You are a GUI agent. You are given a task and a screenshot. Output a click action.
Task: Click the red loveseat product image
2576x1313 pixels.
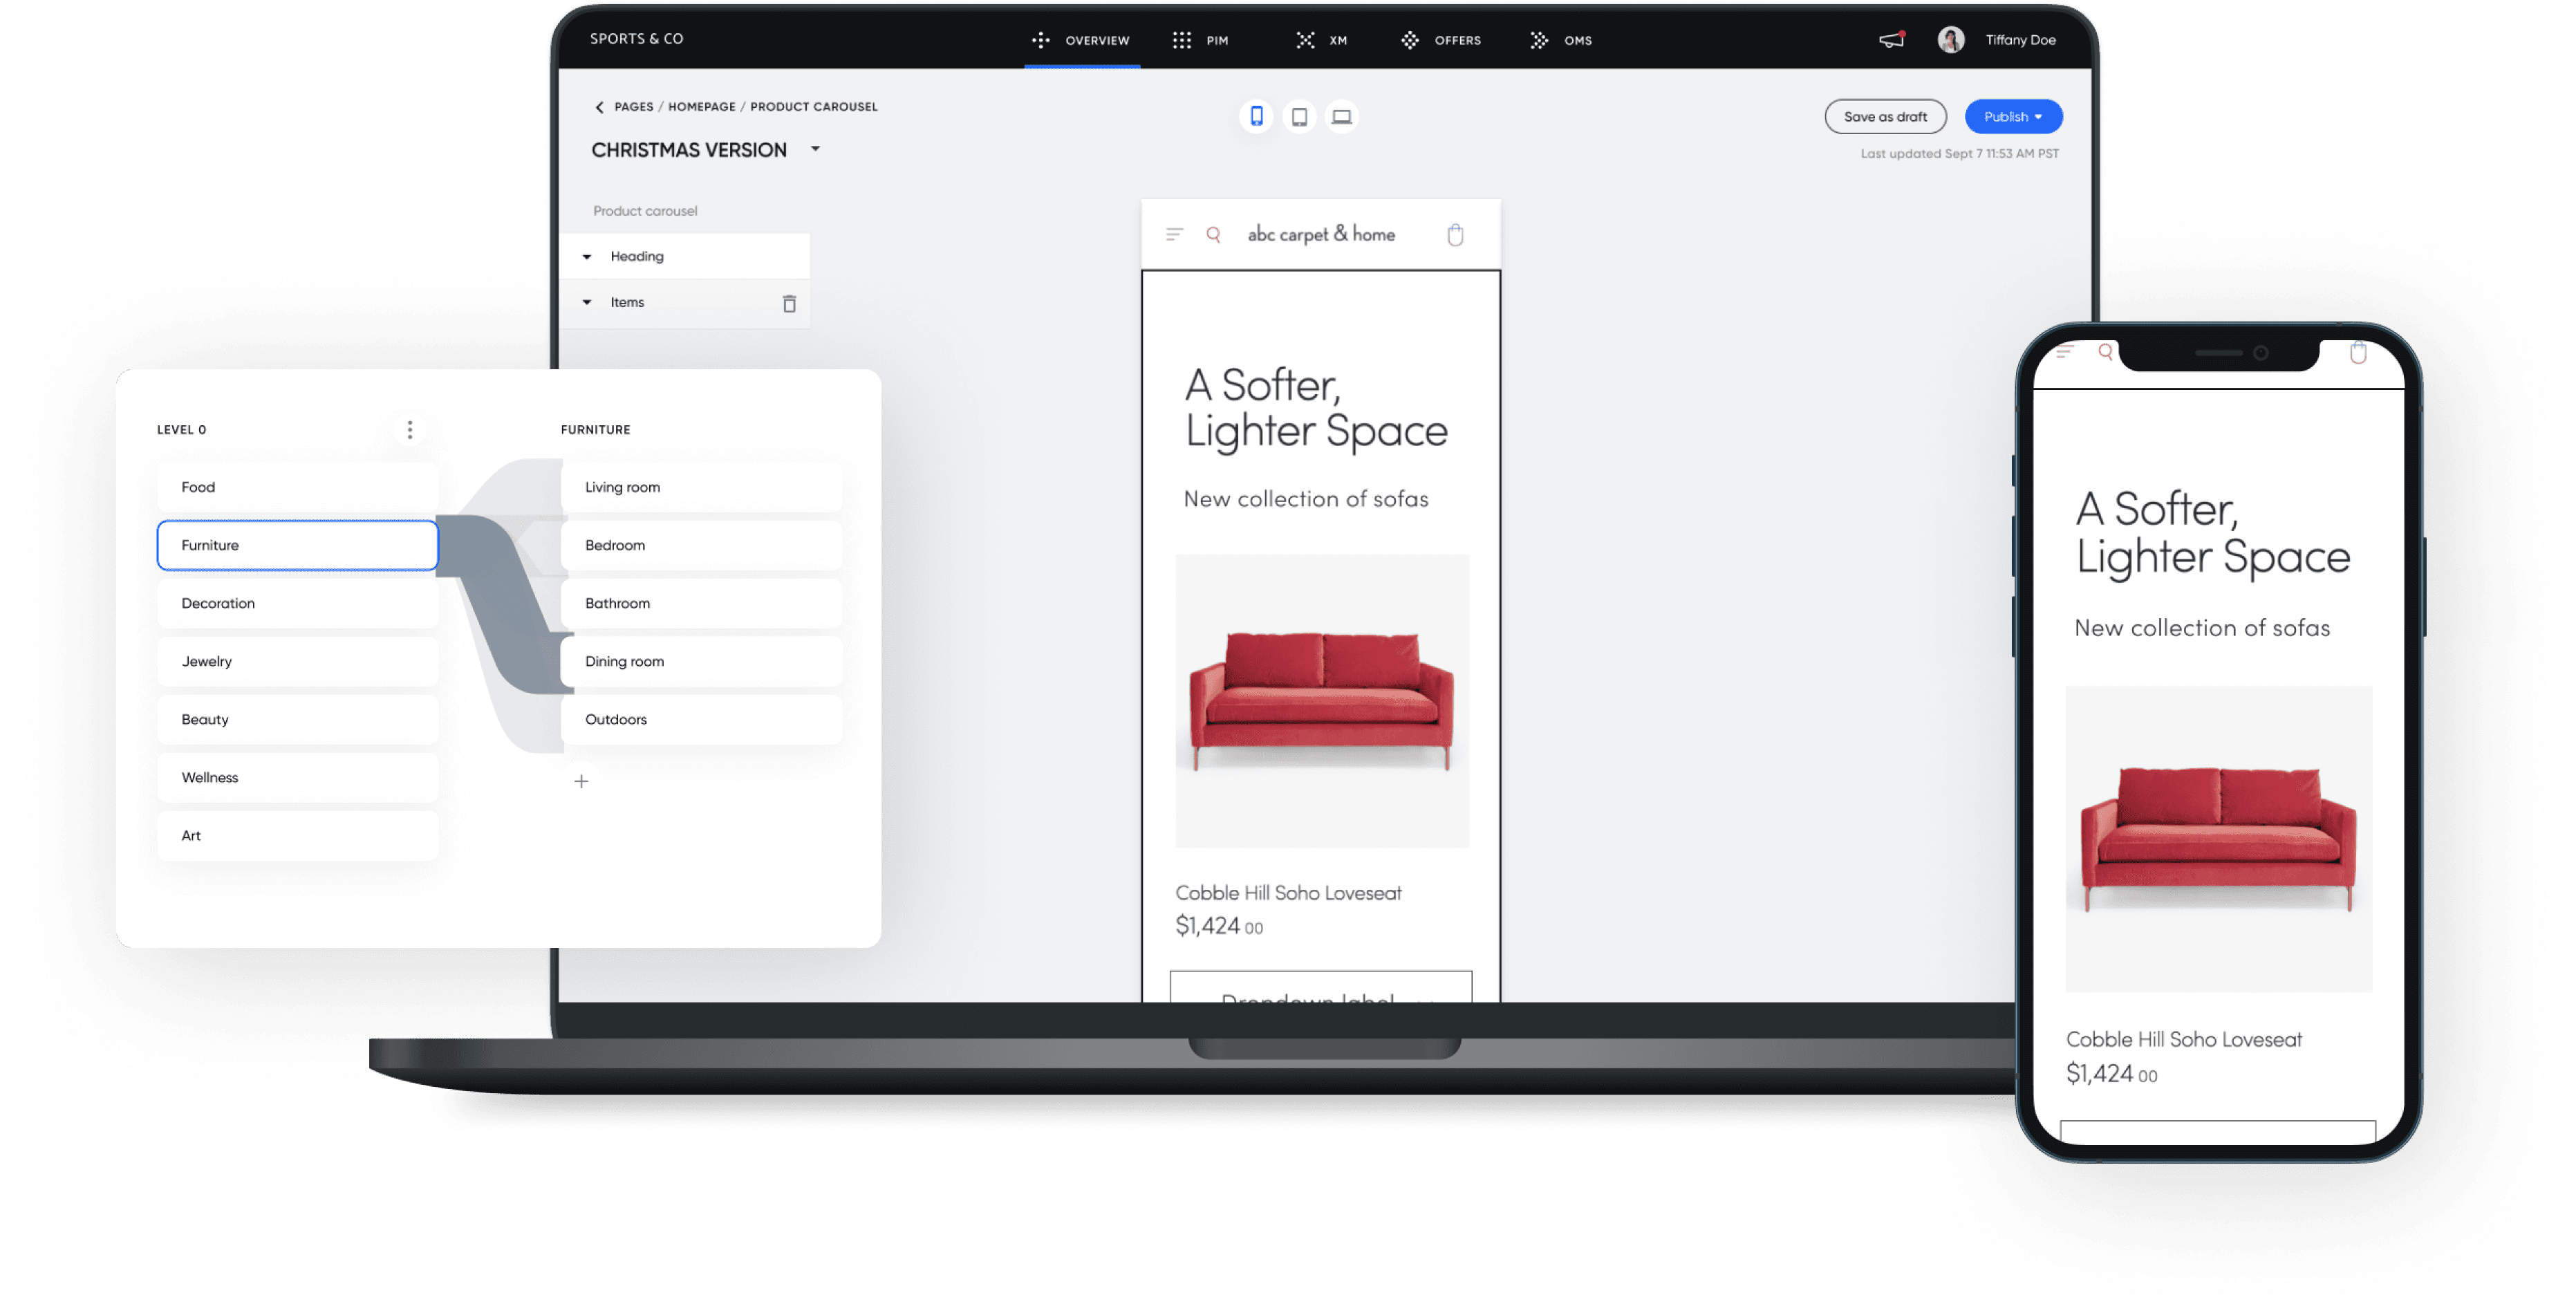coord(1321,700)
